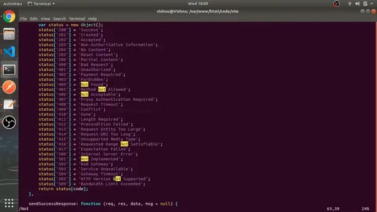This screenshot has height=212, width=377.
Task: Open the Search menu
Action: coord(59,19)
